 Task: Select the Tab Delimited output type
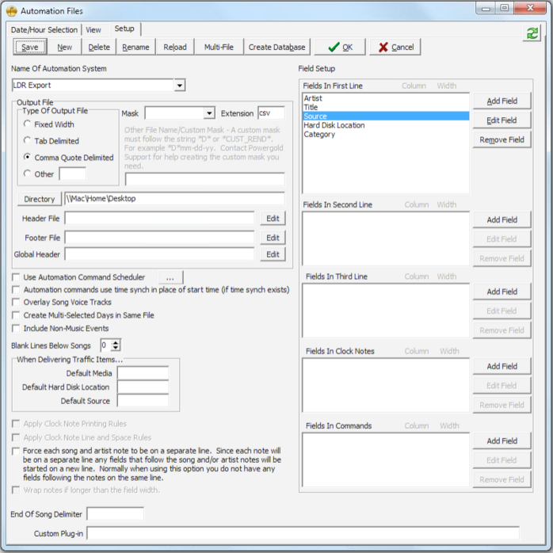tap(29, 141)
